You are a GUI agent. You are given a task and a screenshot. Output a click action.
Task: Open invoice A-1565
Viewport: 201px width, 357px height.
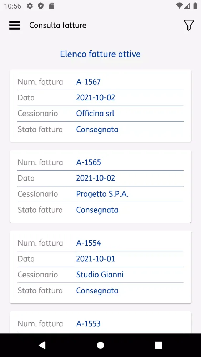coord(100,186)
